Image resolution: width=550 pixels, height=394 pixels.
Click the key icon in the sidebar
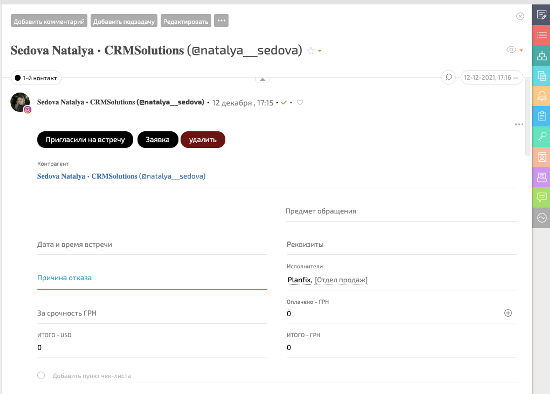[x=541, y=136]
